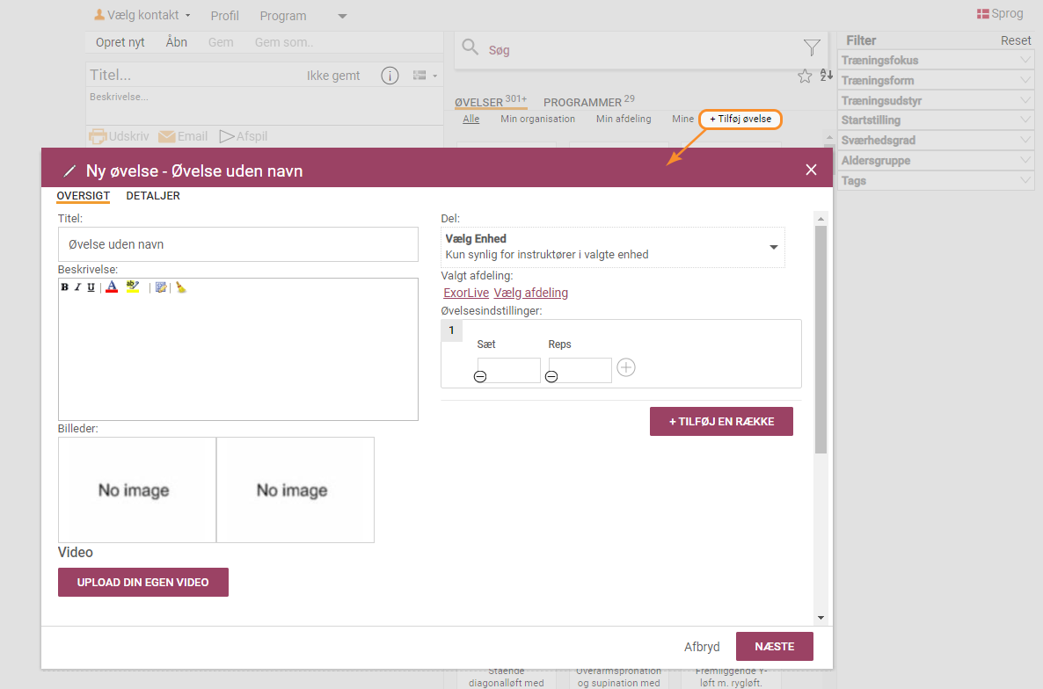Image resolution: width=1043 pixels, height=689 pixels.
Task: Toggle italic formatting in description editor
Action: pyautogui.click(x=77, y=287)
